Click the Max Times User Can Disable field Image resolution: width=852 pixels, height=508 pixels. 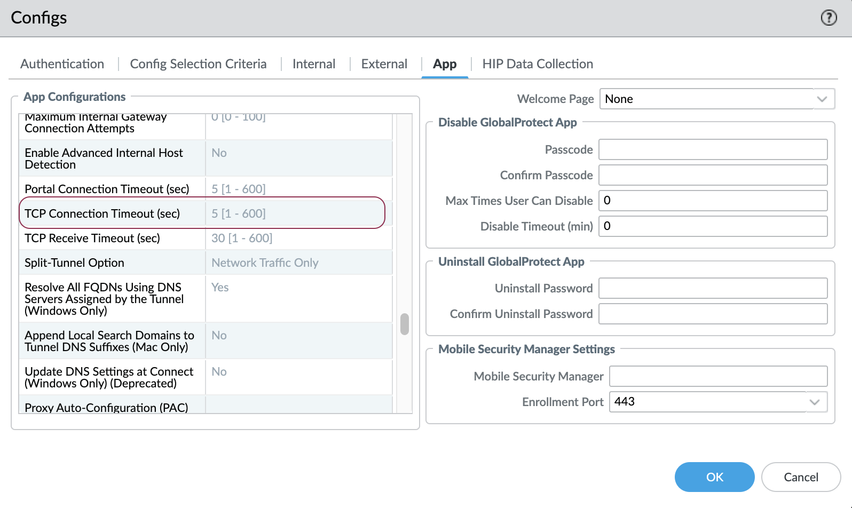tap(713, 201)
